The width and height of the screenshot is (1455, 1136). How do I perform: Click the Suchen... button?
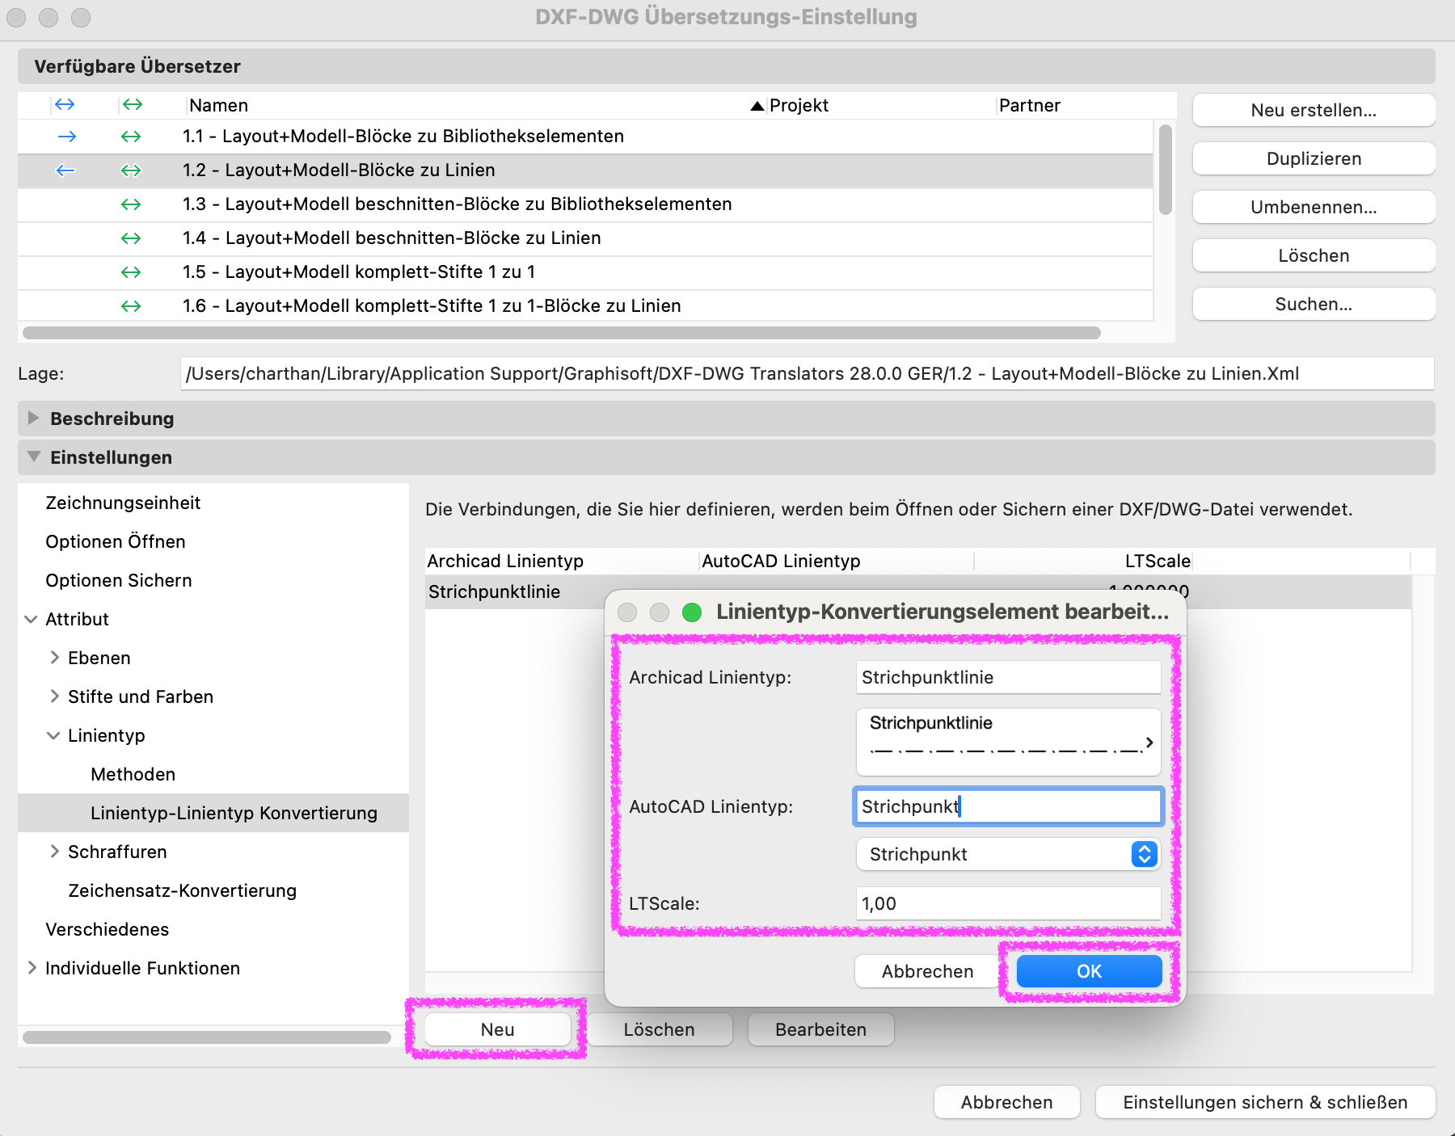[1314, 304]
